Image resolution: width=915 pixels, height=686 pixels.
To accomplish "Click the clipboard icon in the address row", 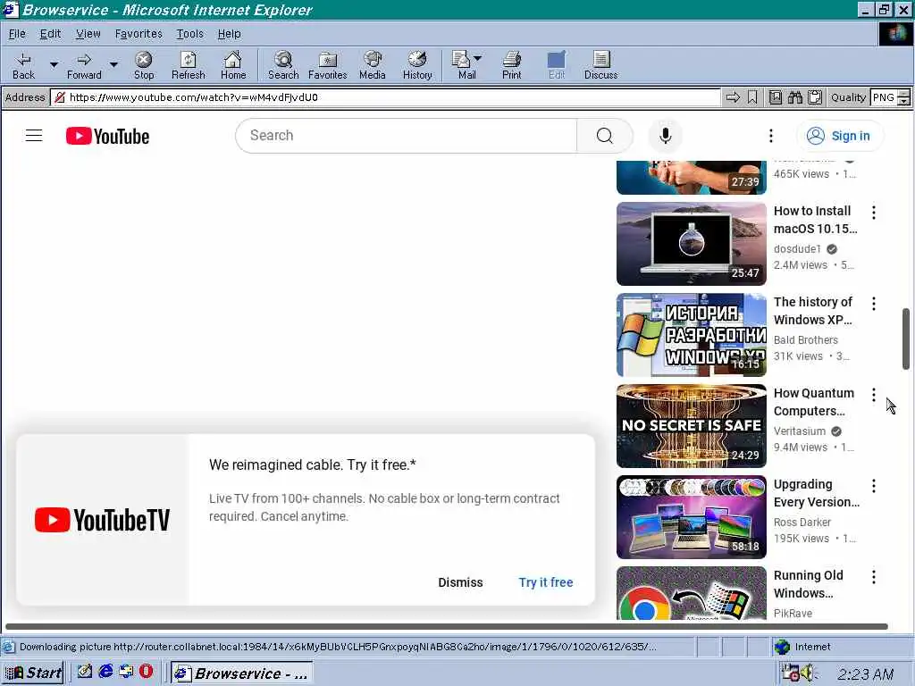I will 815,97.
